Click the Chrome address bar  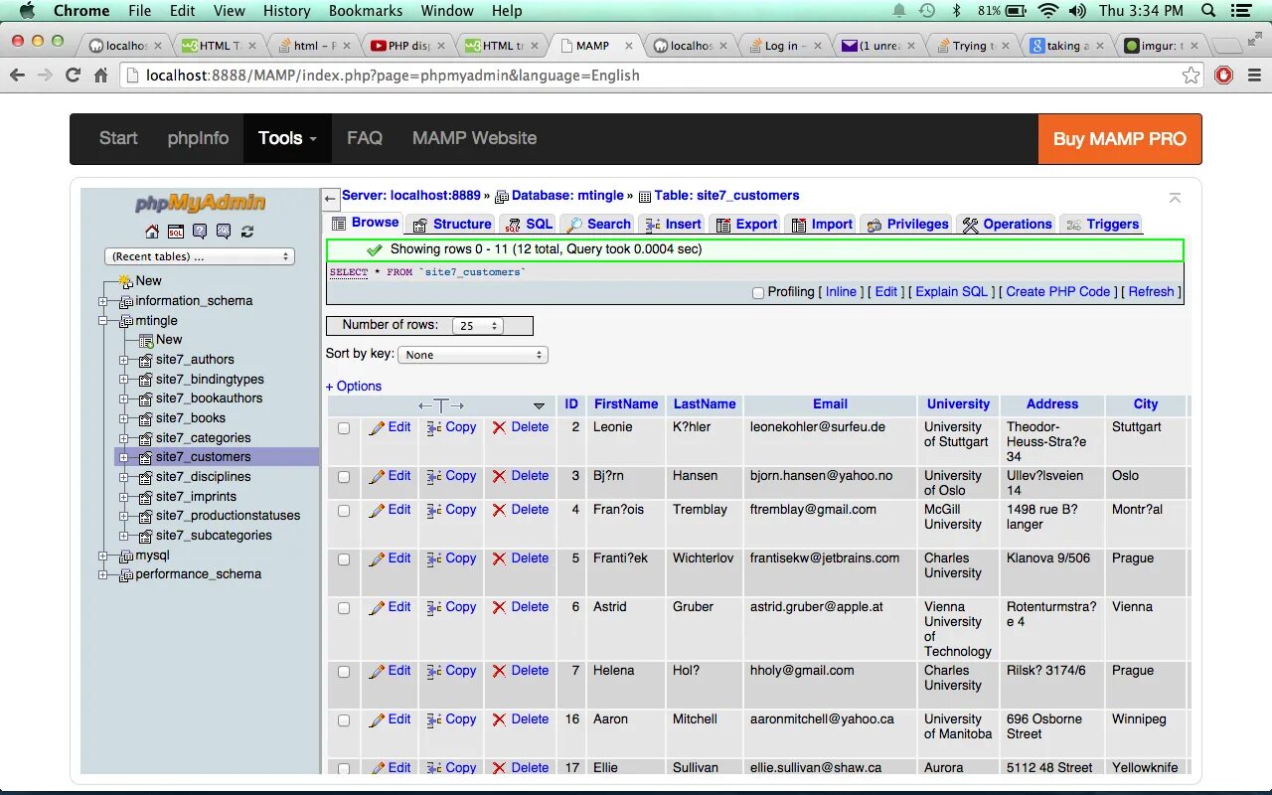click(661, 76)
